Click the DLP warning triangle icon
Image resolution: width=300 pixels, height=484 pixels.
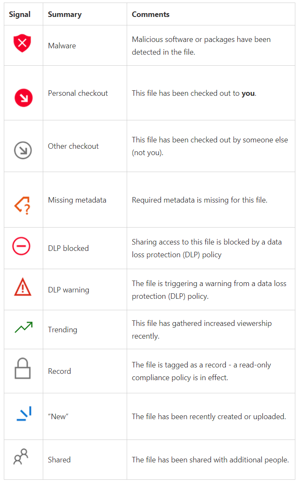(22, 287)
